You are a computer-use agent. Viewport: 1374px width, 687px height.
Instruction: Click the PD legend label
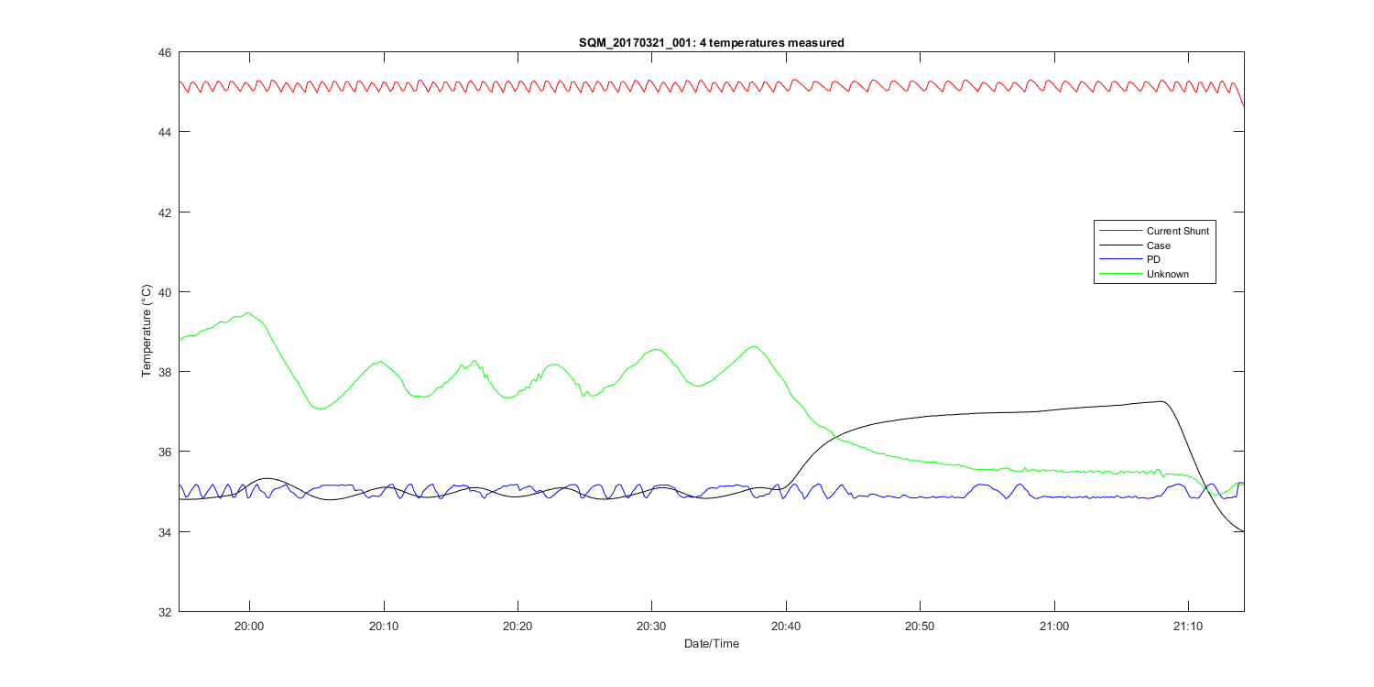point(1153,259)
